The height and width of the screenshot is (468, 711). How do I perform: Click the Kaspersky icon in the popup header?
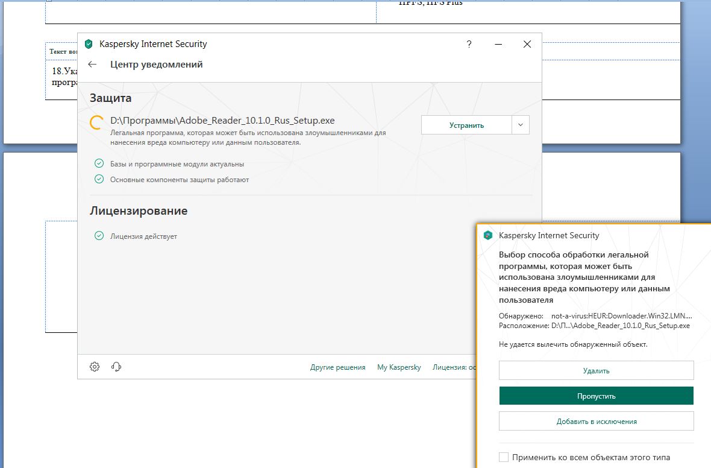[x=489, y=236]
